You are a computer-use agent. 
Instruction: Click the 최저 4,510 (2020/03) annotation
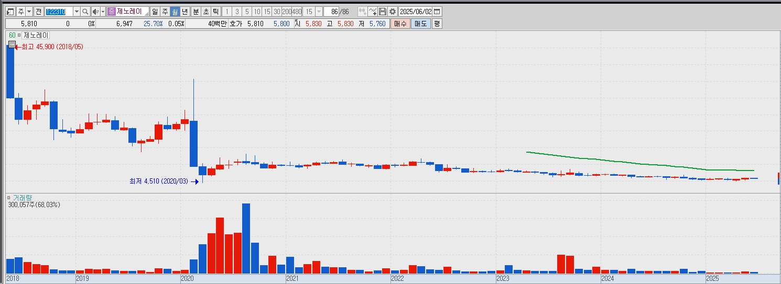(159, 181)
